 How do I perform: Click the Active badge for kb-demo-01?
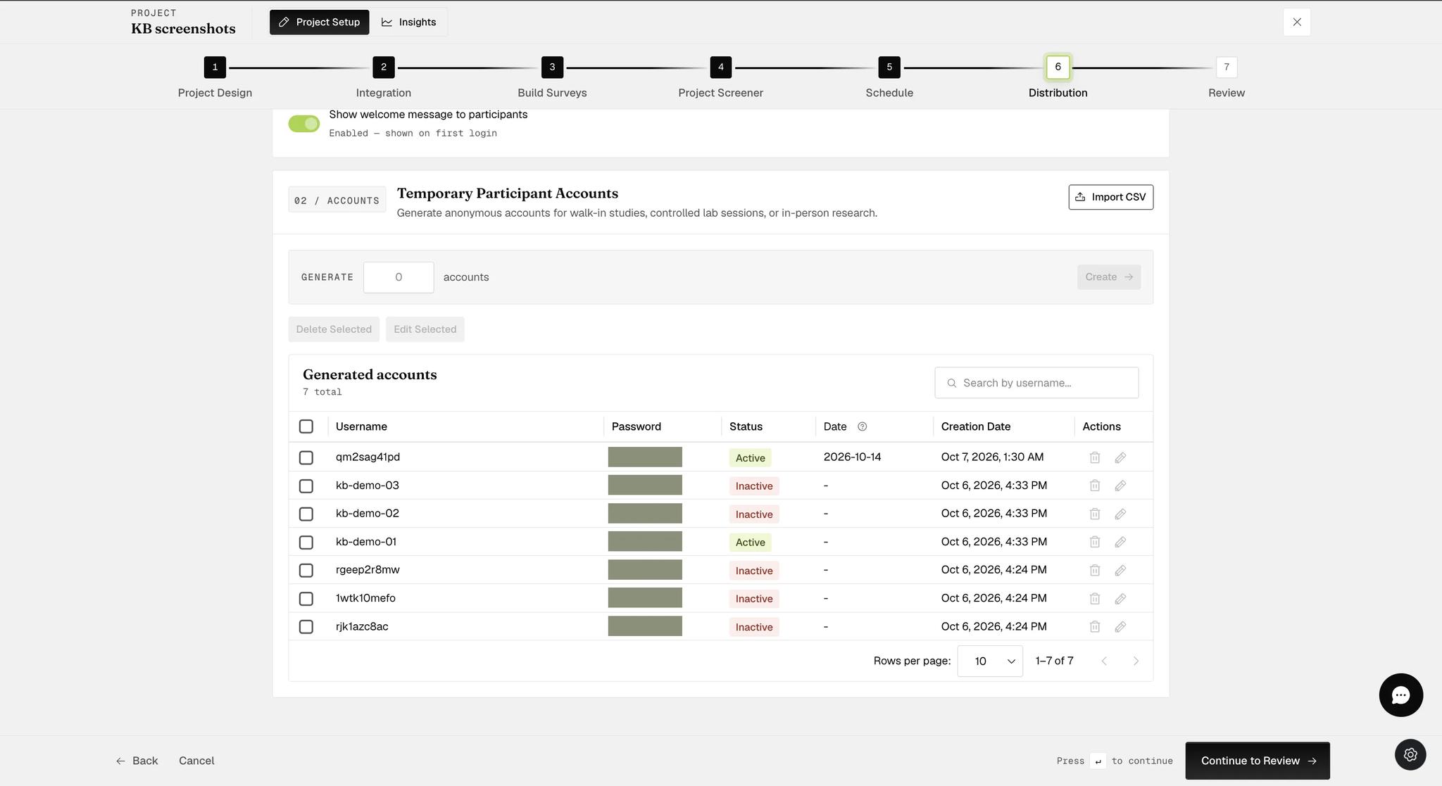click(750, 542)
